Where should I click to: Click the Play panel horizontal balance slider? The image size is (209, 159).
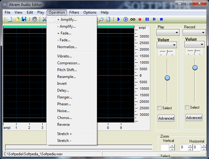[166, 52]
